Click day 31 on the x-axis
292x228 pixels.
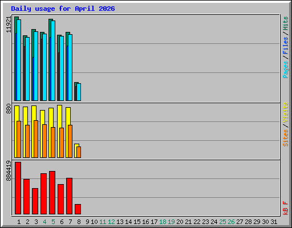274,222
